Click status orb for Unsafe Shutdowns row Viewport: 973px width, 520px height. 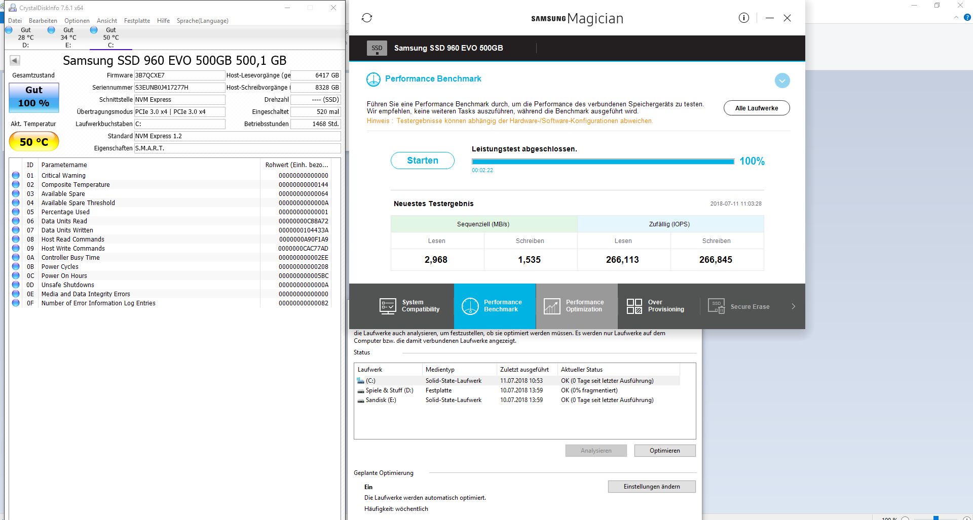[x=16, y=285]
